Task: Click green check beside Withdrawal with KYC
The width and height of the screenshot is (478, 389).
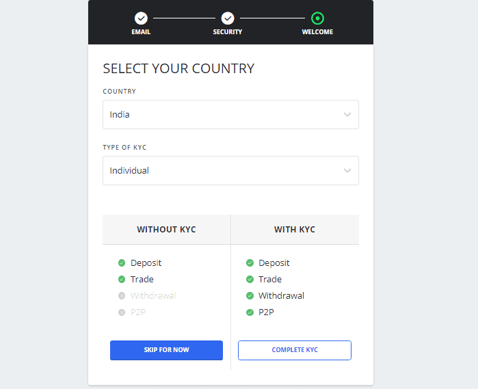Action: click(250, 296)
